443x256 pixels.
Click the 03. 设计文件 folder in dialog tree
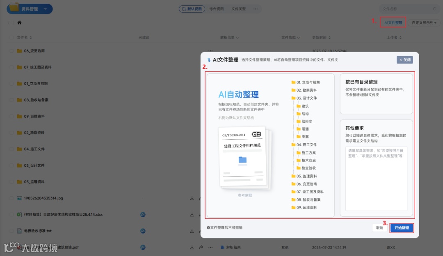pos(304,98)
